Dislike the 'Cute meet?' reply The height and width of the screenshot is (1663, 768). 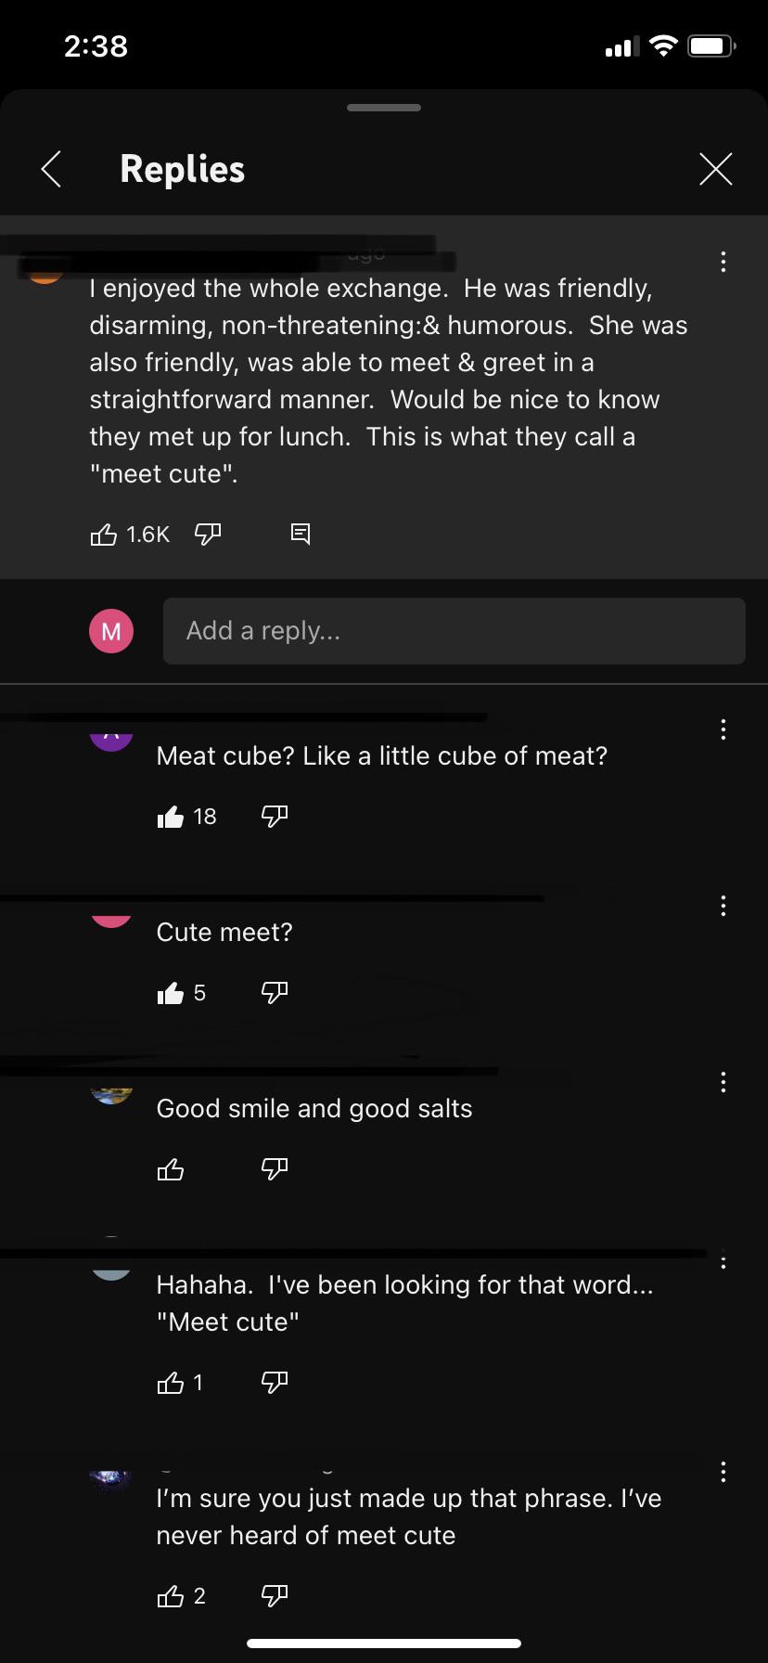tap(274, 992)
